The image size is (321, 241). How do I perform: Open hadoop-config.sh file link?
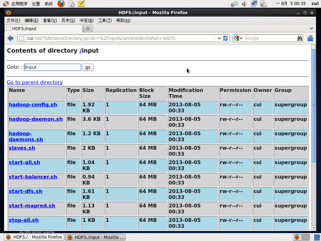pyautogui.click(x=33, y=104)
